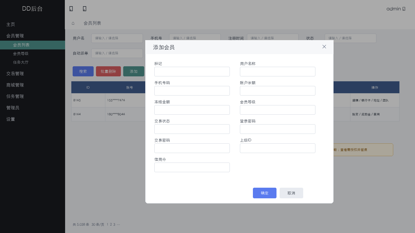Focus the 登录密码 input field

coord(278,129)
